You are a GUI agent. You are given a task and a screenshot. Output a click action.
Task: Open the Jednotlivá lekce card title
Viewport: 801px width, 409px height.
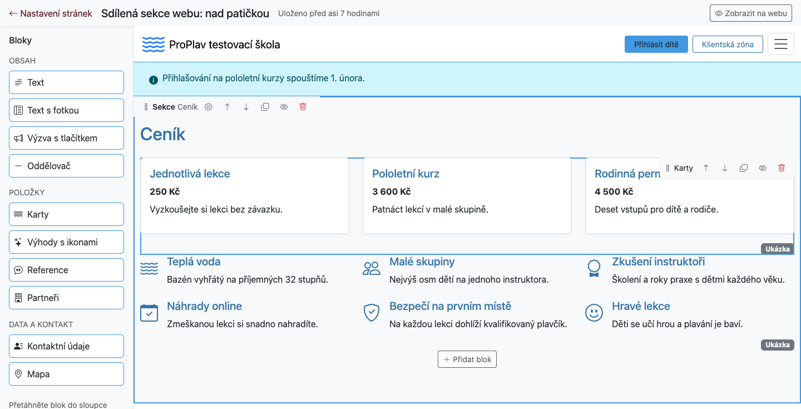[x=190, y=174]
